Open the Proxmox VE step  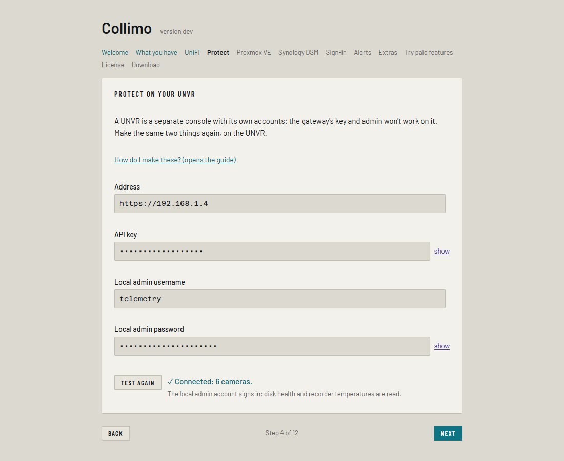254,52
